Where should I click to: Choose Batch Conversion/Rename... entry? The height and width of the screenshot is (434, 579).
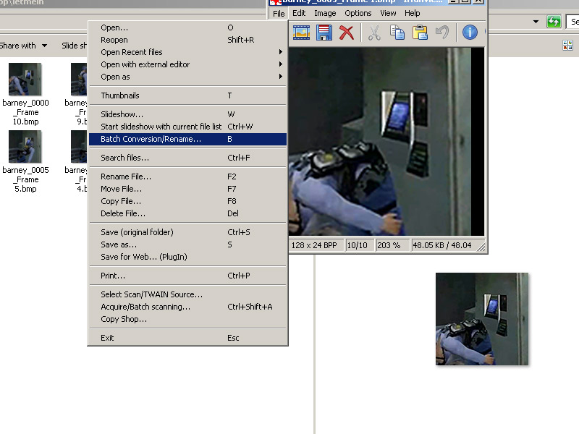point(187,139)
